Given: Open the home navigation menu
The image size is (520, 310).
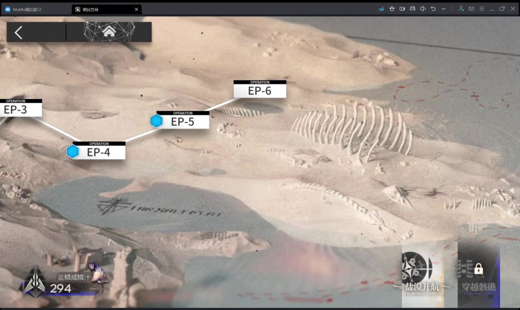Looking at the screenshot, I should tap(109, 32).
